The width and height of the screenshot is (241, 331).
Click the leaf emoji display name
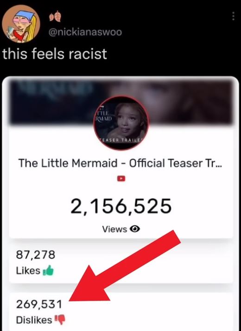[55, 17]
